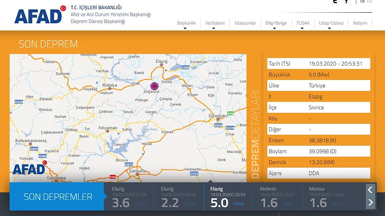Click the Deprem Dairesi Başkanlığı header text
385x216 pixels.
[98, 21]
